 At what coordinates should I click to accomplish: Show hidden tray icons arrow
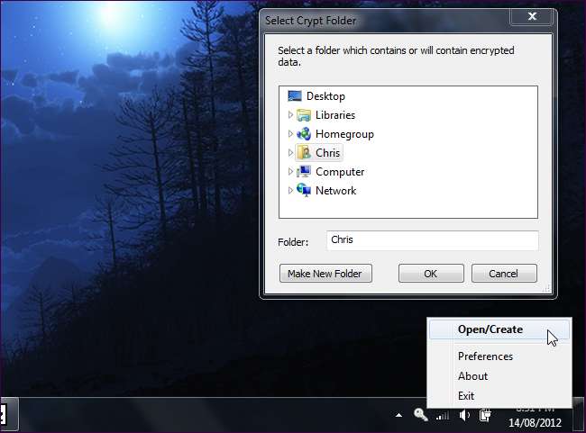[398, 415]
